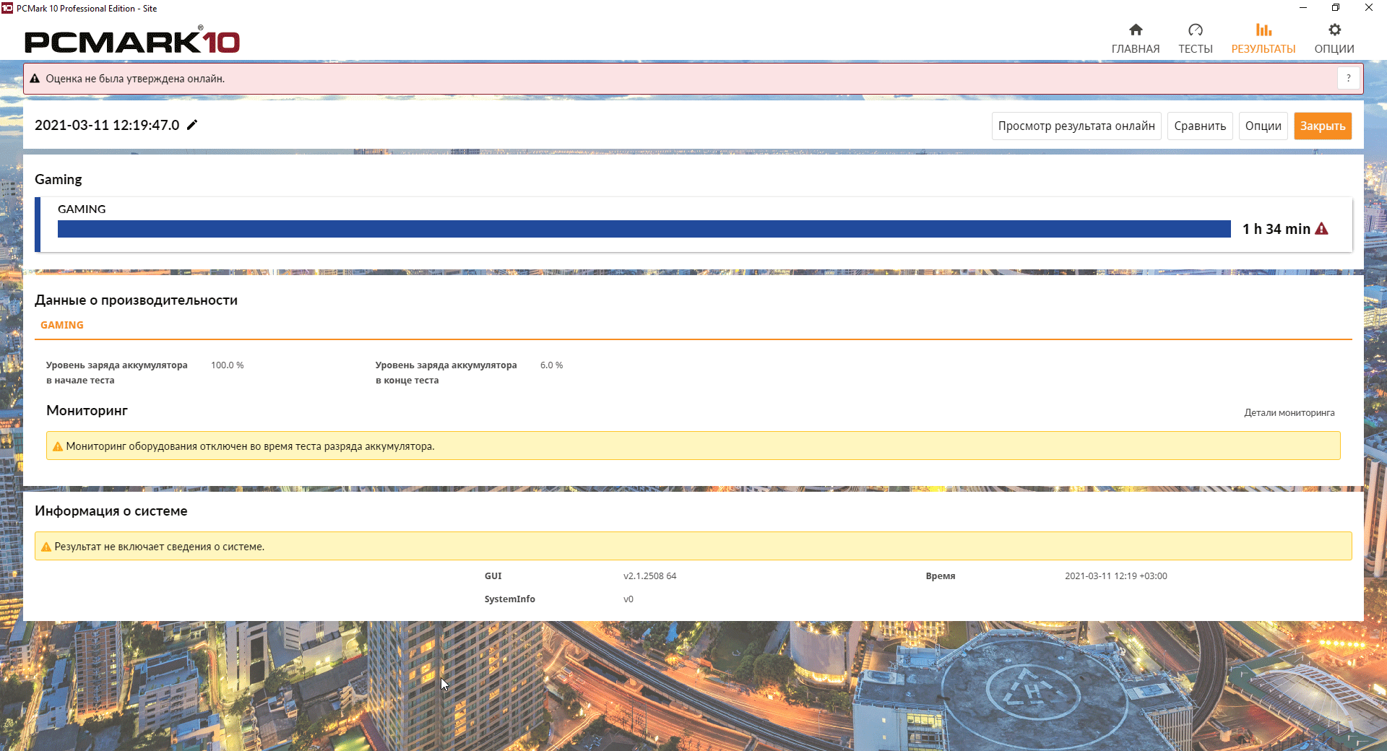The height and width of the screenshot is (751, 1387).
Task: Click warning icon in system info notice
Action: (x=46, y=547)
